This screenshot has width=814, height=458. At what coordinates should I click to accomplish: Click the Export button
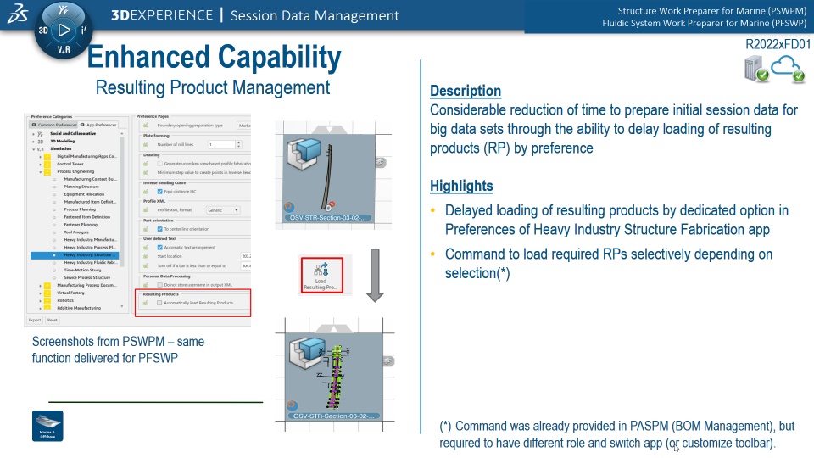(35, 320)
